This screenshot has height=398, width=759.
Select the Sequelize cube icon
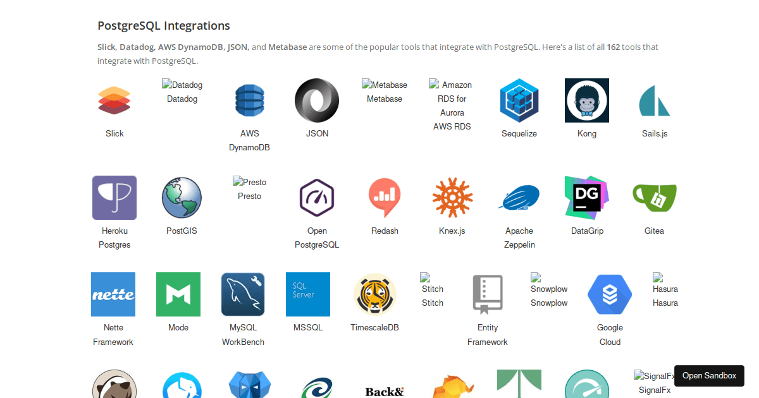click(519, 100)
